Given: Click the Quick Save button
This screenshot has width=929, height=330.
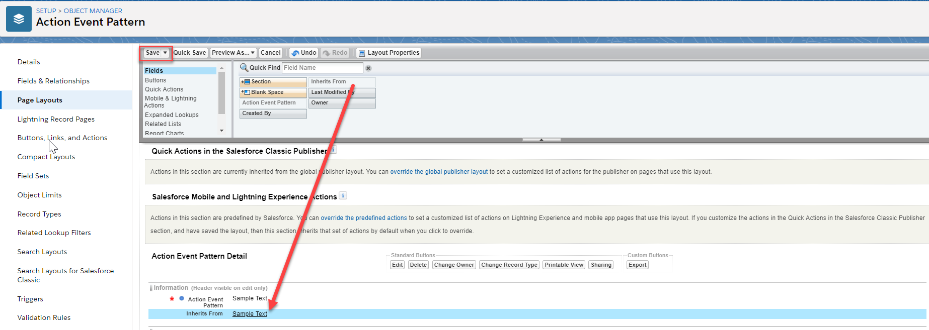Looking at the screenshot, I should point(190,53).
